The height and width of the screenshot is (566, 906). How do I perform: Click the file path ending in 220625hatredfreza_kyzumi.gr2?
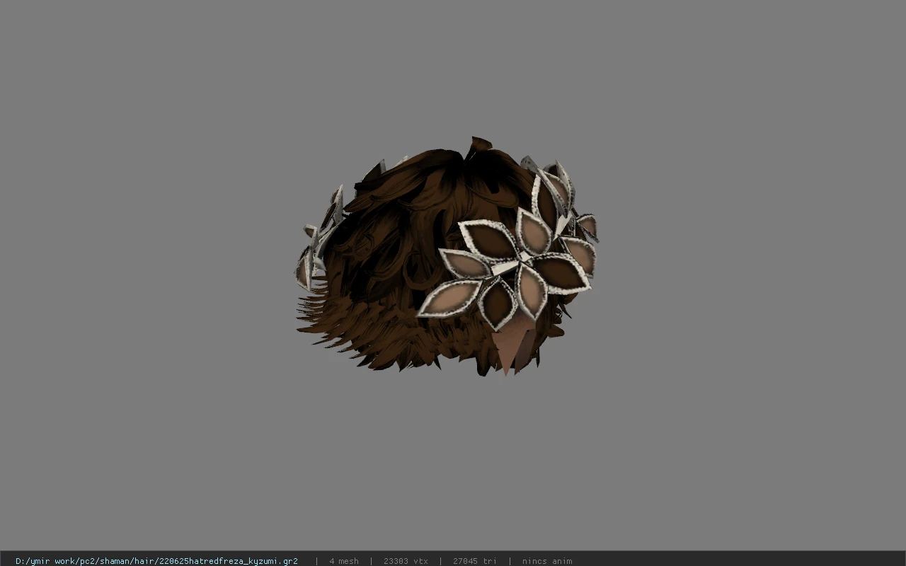pos(156,561)
